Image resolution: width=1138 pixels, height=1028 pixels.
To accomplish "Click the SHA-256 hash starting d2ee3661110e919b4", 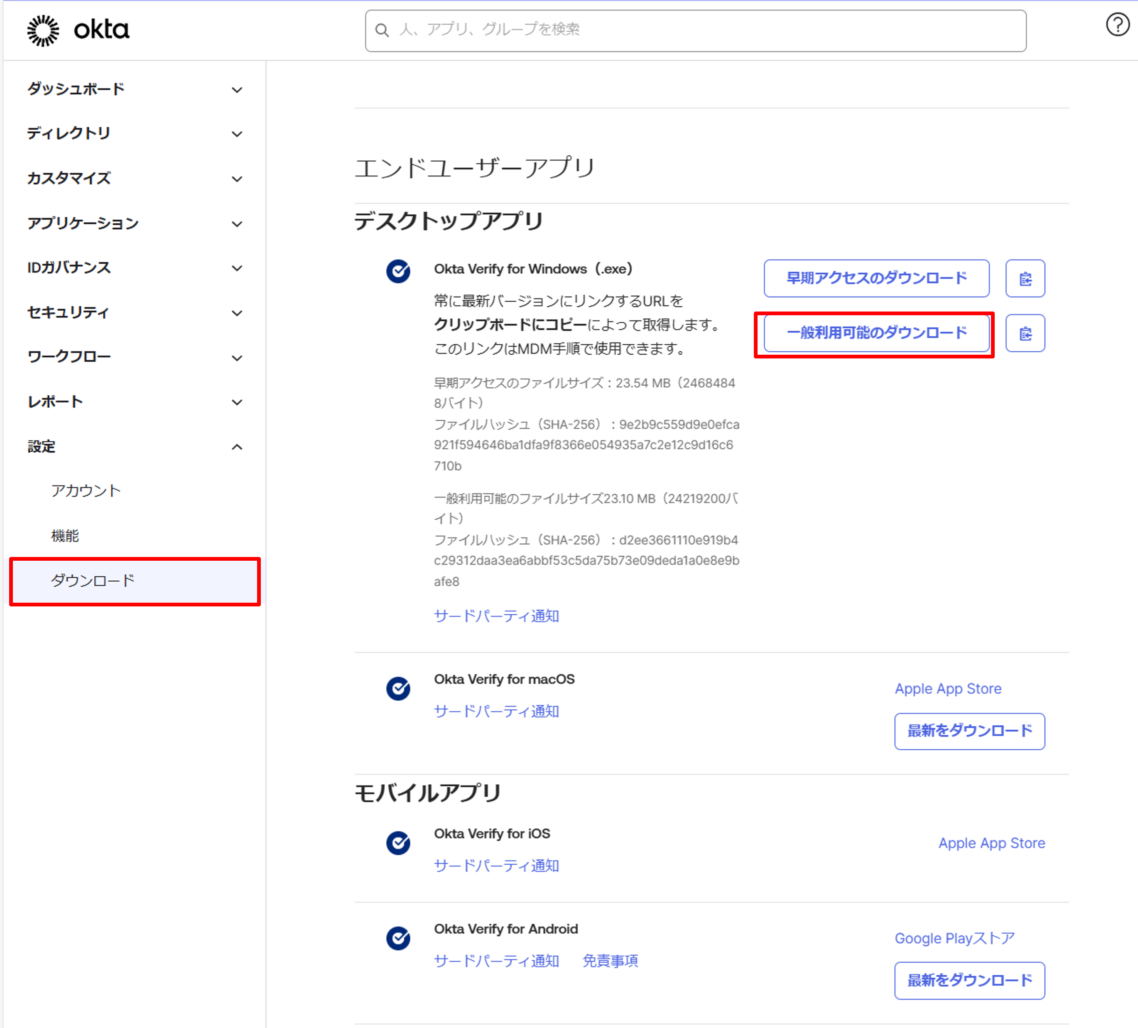I will 586,561.
